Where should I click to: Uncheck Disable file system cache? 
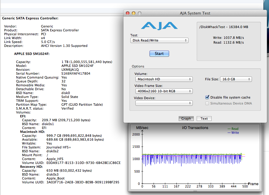coord(207,97)
